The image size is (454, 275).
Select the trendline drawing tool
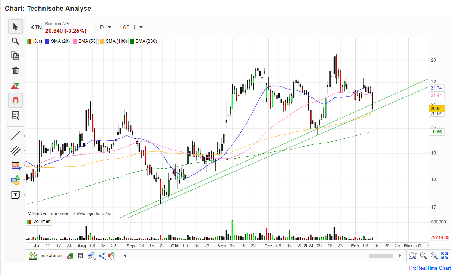15,135
